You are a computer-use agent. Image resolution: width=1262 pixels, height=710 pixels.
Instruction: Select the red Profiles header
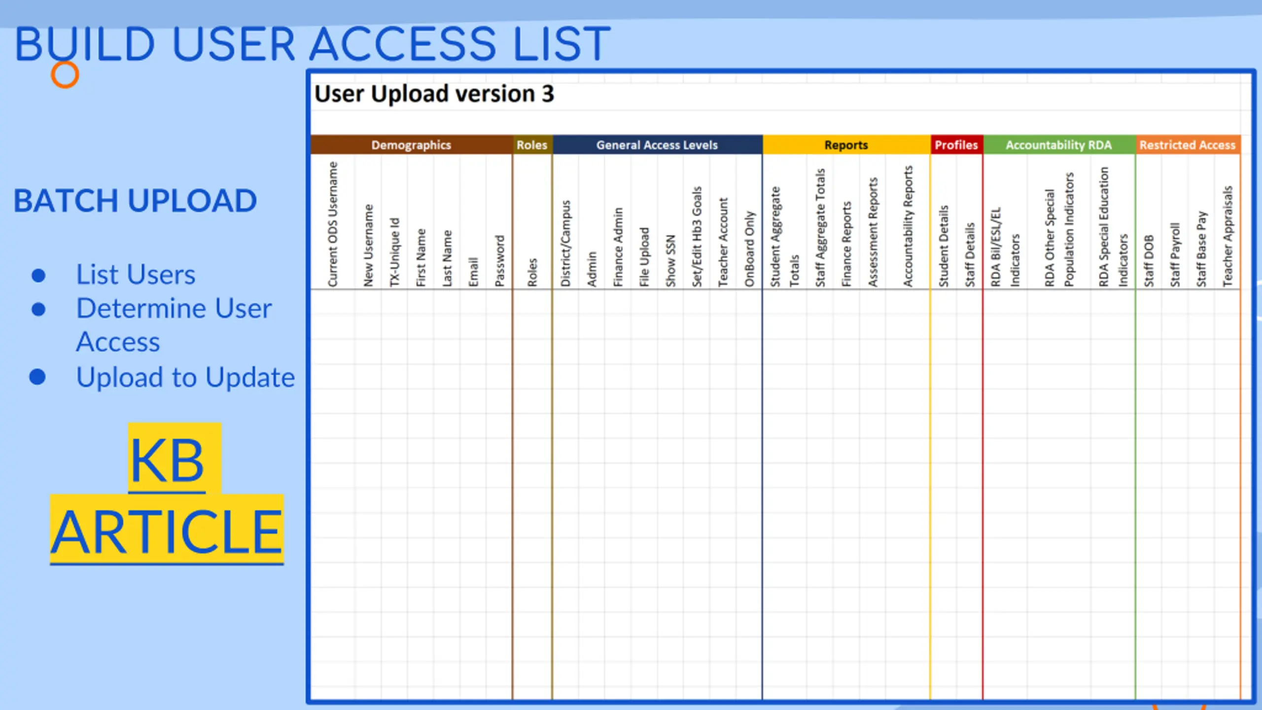pos(956,145)
